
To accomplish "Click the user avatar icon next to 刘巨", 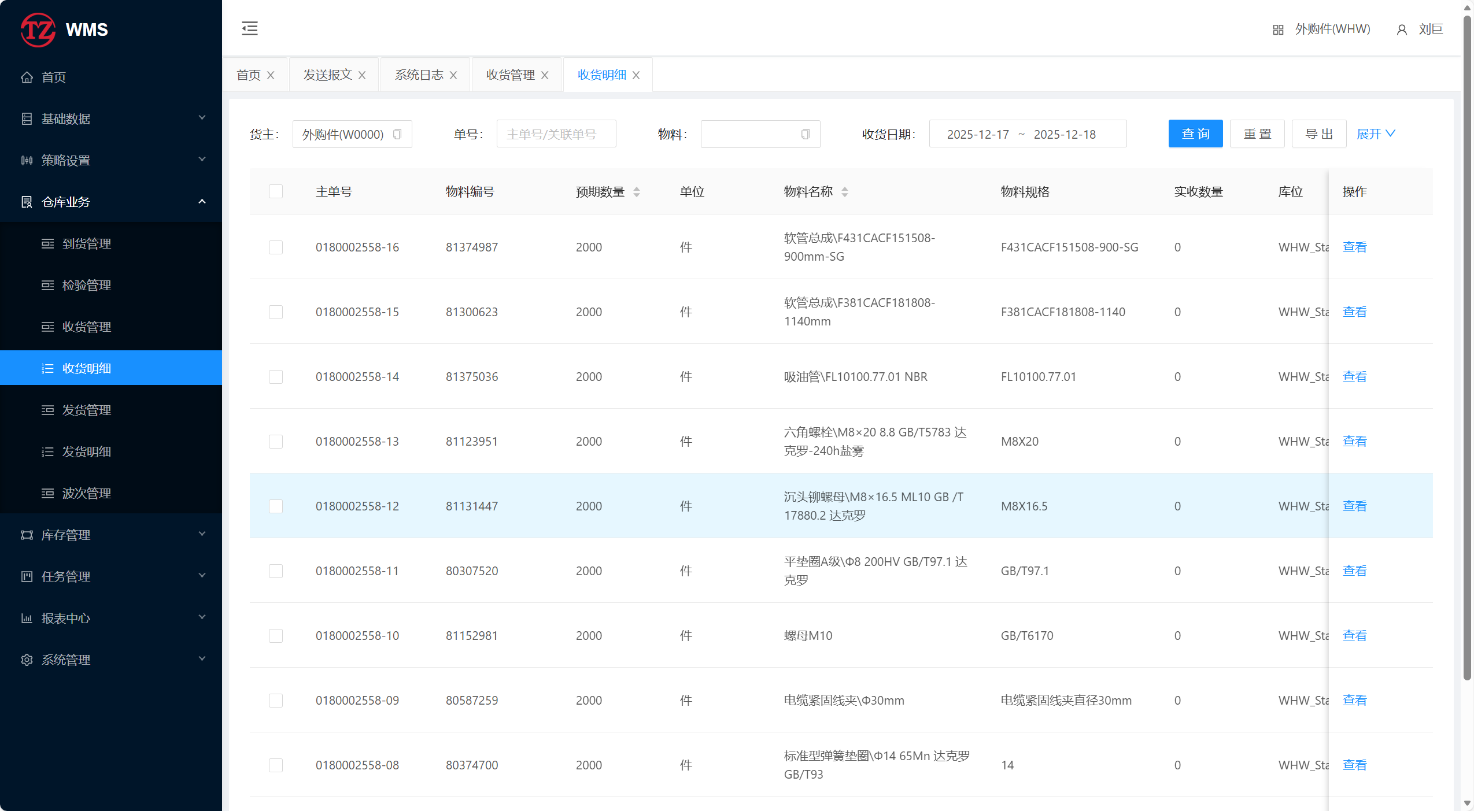I will point(1402,29).
